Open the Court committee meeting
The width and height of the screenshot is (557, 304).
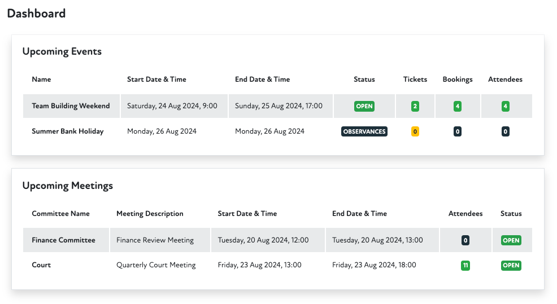(41, 265)
